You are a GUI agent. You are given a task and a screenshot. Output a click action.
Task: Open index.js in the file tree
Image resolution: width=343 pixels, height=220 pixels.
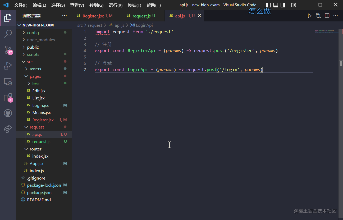click(36, 171)
